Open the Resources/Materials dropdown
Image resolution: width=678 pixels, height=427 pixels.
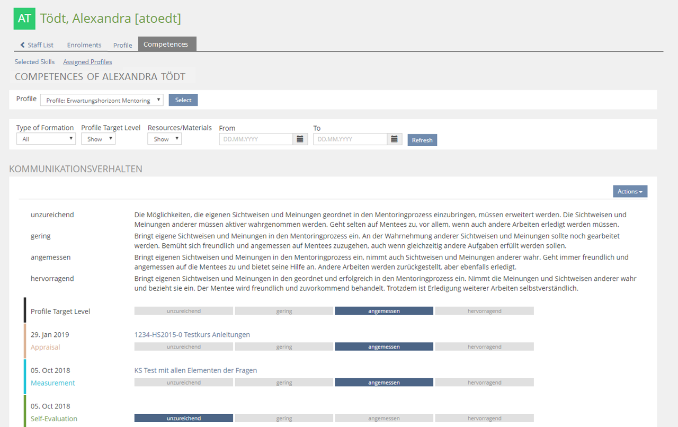[x=165, y=139]
